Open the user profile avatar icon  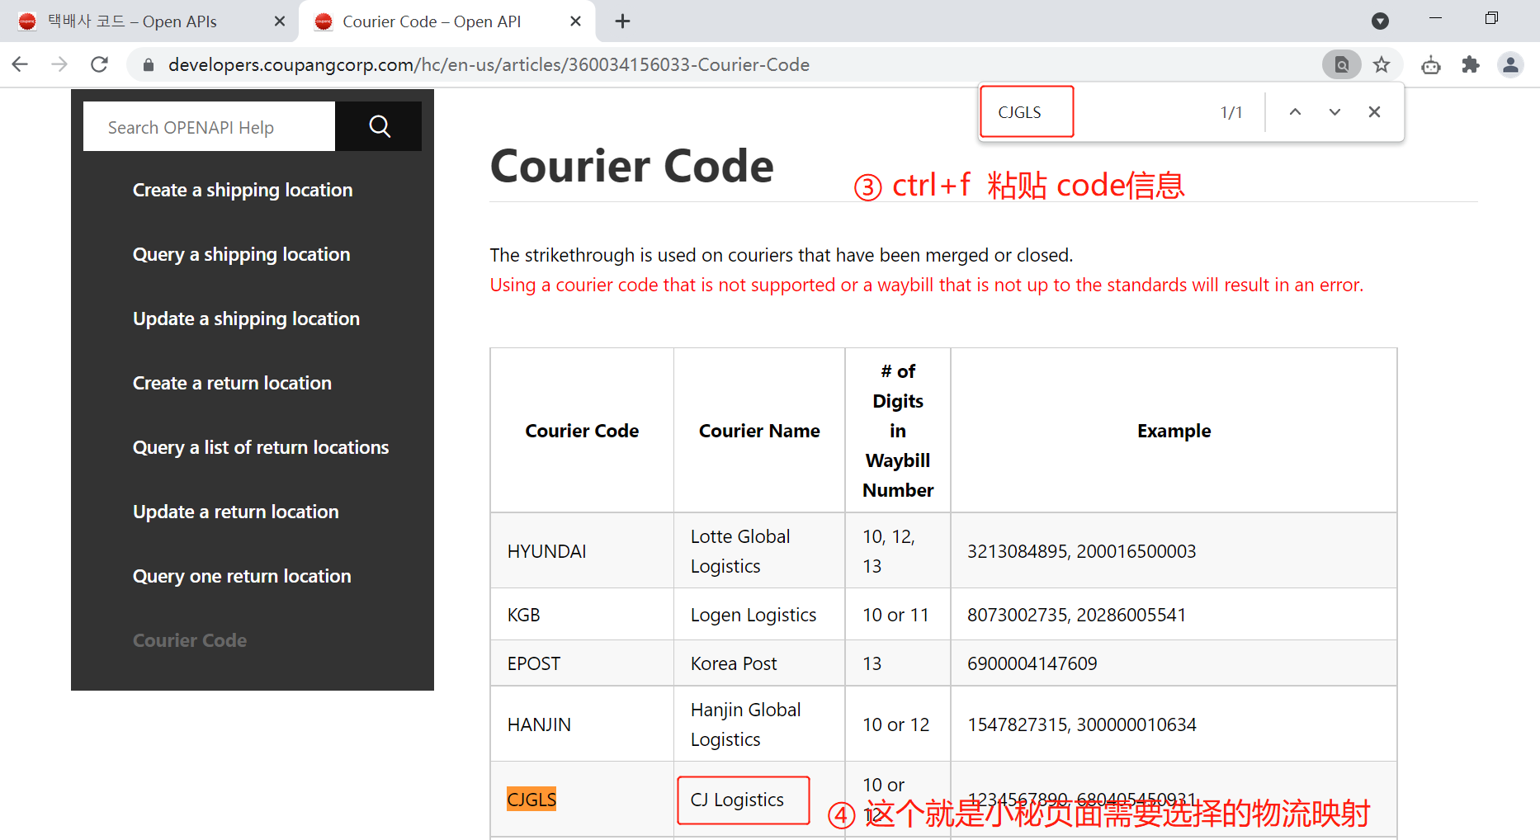[x=1510, y=64]
